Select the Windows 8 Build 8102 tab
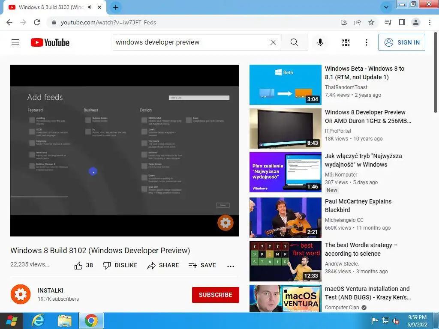Screen dimensions: 439x329 [x=51, y=7]
